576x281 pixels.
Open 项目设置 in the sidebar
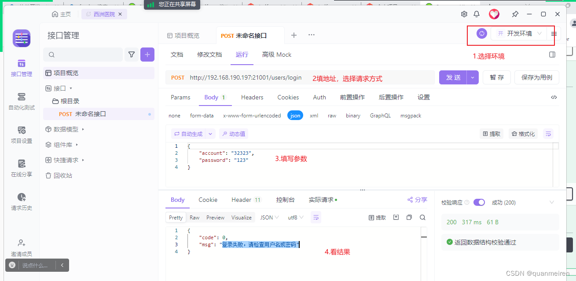point(22,135)
